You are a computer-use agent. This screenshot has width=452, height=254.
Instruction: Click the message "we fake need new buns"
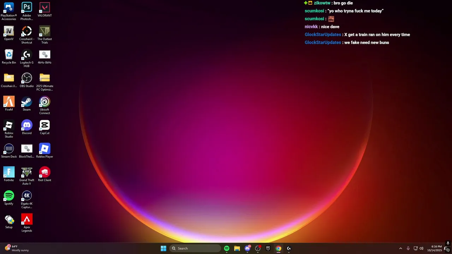(367, 42)
